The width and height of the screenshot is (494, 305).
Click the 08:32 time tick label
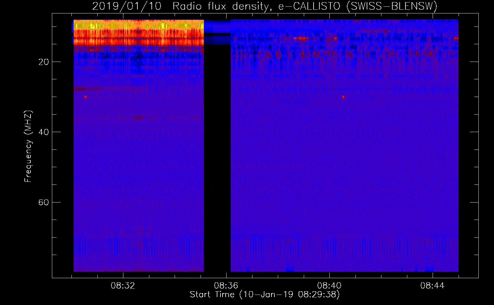(123, 286)
